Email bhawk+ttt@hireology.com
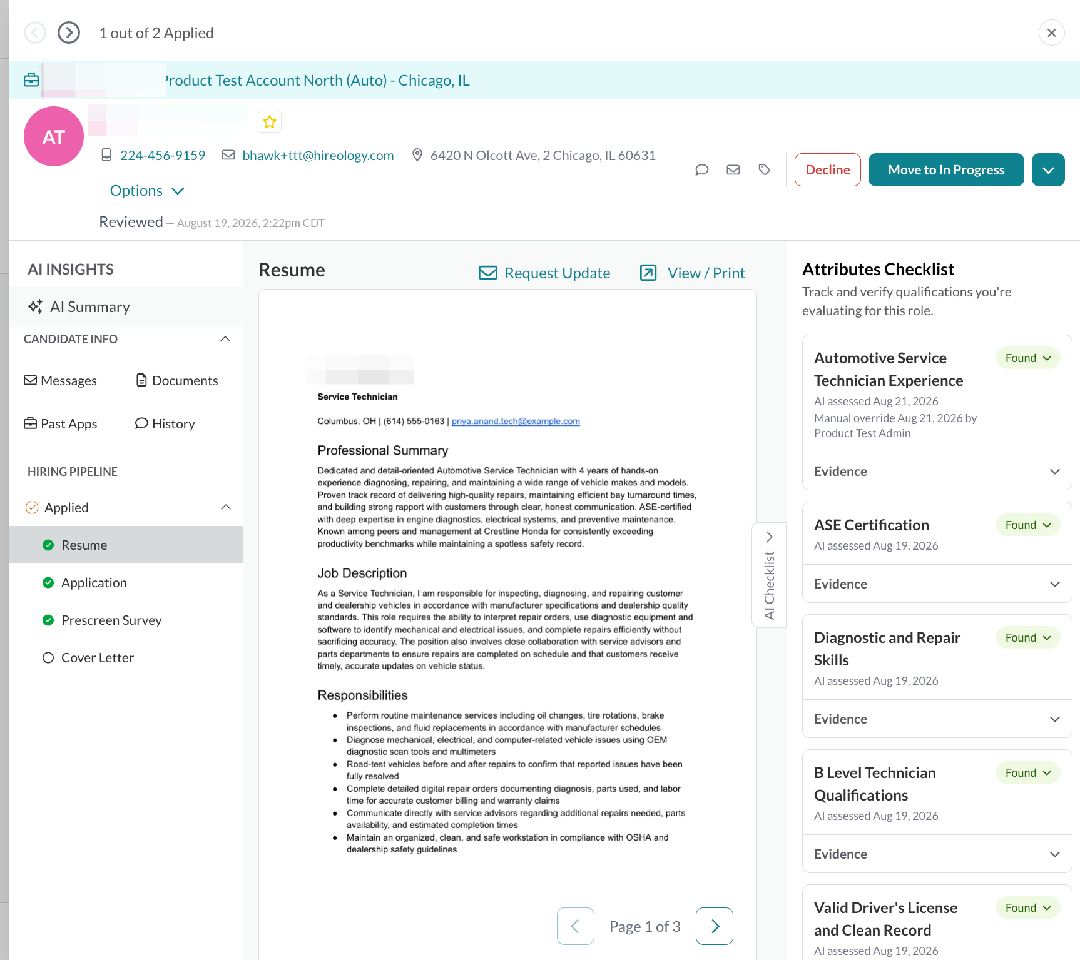1080x960 pixels. pyautogui.click(x=318, y=155)
